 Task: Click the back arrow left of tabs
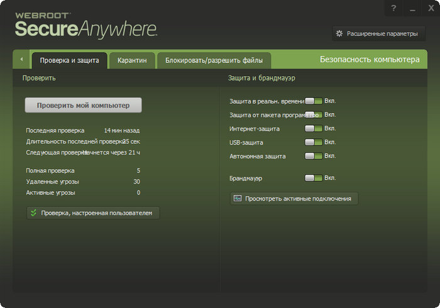coord(21,59)
